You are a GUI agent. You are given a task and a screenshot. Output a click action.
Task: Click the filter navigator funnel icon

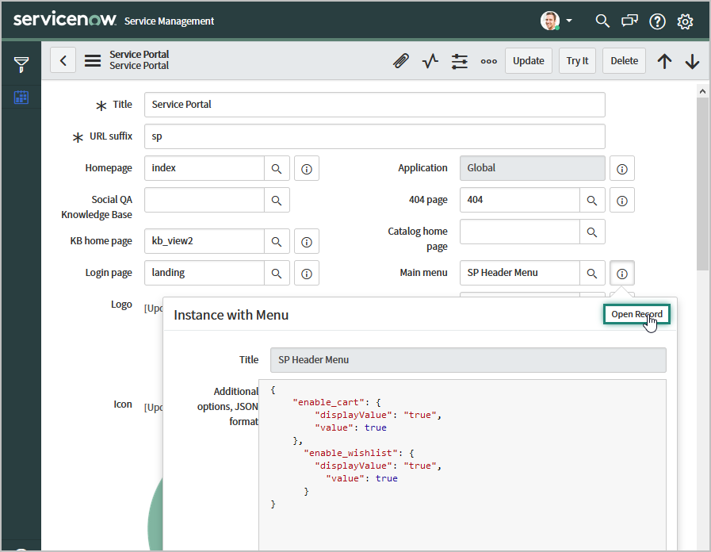21,64
